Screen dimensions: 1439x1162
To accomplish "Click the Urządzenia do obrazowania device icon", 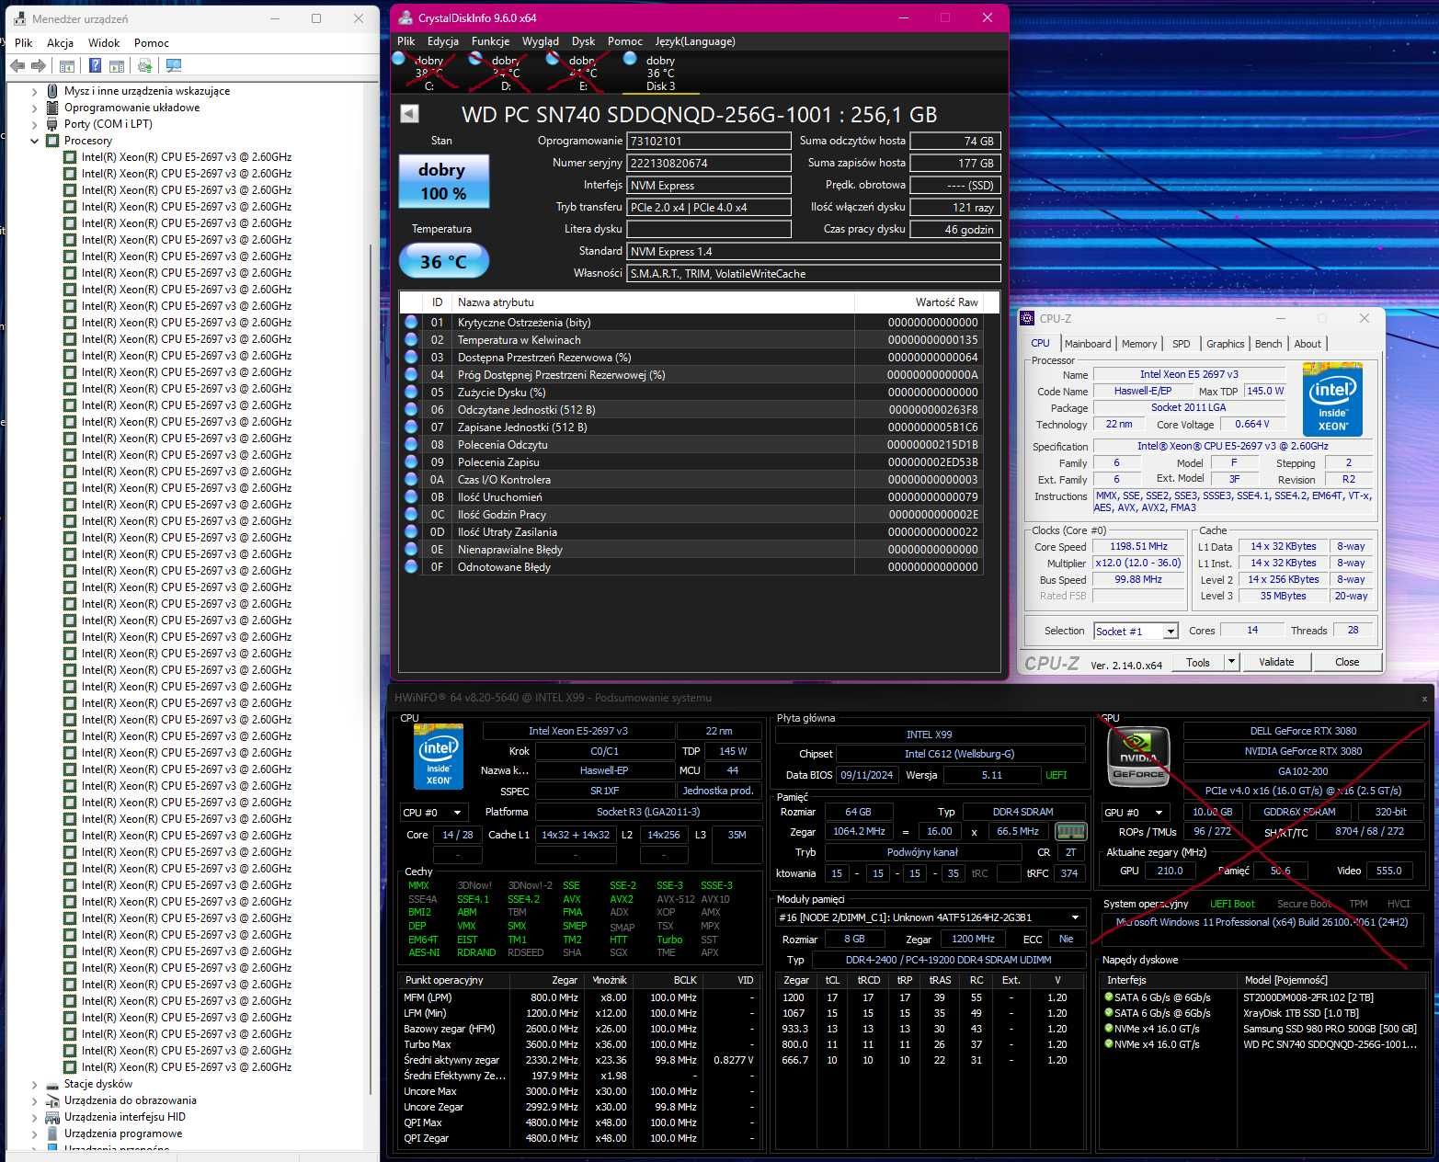I will click(53, 1100).
